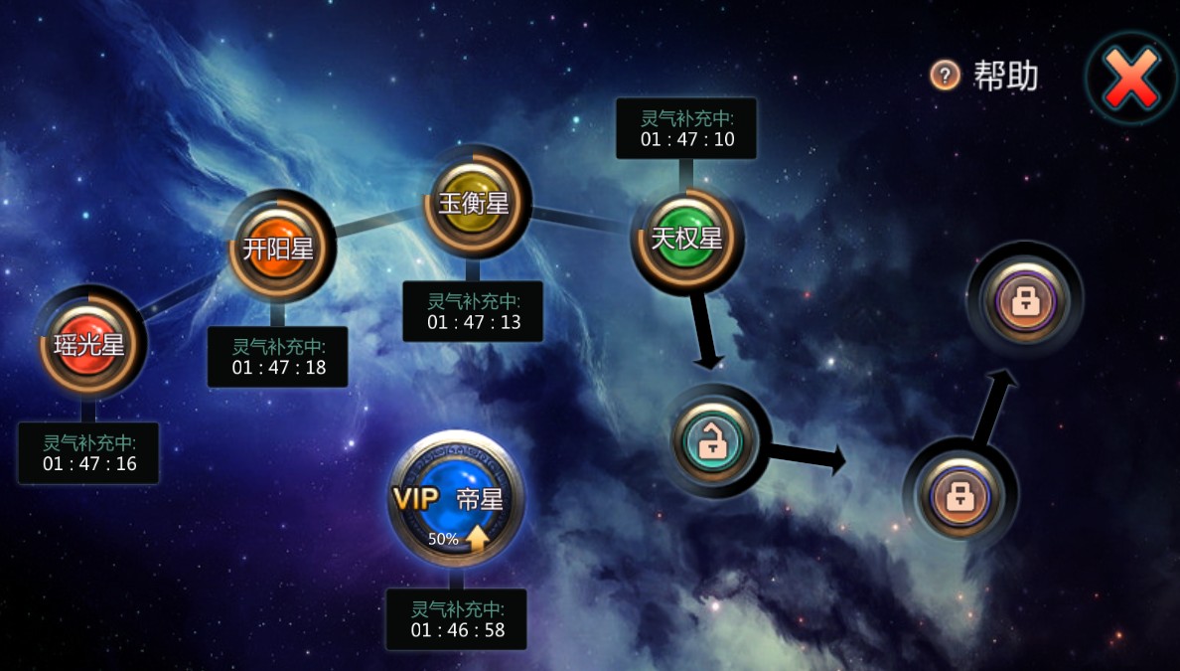
Task: Tap the teal unlocked padlock star
Action: click(713, 441)
